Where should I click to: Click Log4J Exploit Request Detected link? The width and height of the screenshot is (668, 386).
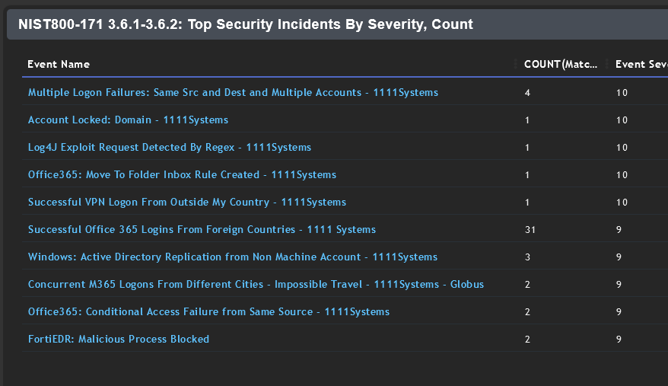coord(169,148)
